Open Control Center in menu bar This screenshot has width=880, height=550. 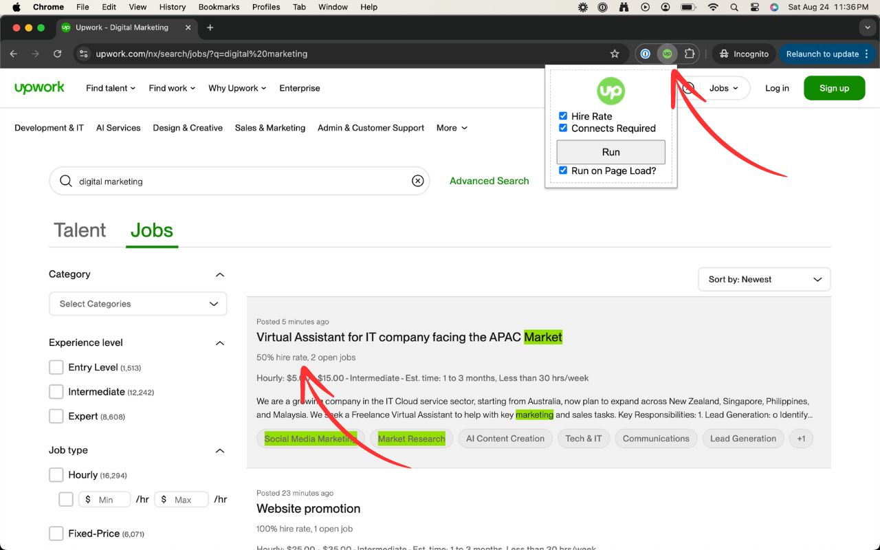pyautogui.click(x=754, y=7)
